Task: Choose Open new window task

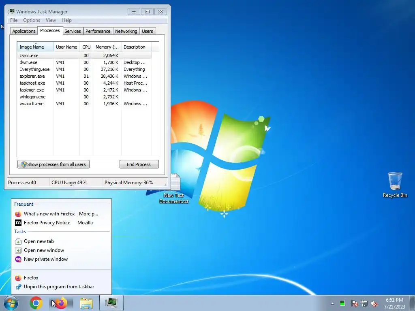Action: tap(61, 250)
